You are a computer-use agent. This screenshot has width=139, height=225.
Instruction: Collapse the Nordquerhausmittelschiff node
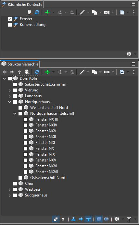point(15,113)
